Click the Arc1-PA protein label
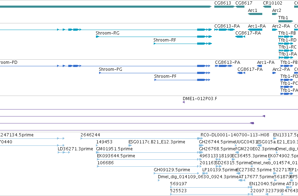The width and height of the screenshot is (298, 196). [x=266, y=62]
